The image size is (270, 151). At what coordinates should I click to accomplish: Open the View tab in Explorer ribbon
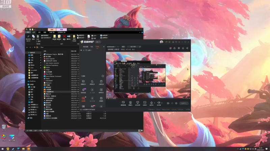tap(45, 32)
